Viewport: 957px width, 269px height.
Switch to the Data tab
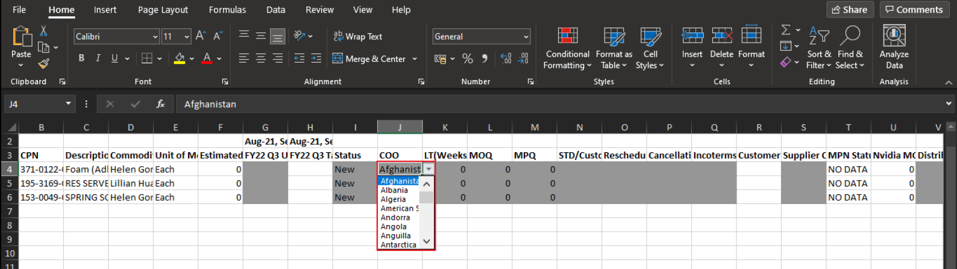pos(275,10)
